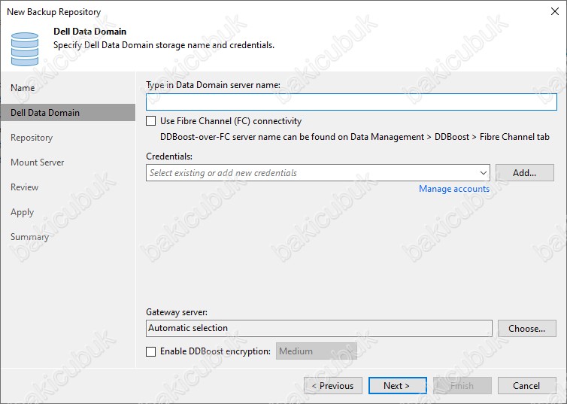Toggle Enable DDBoost encryption checkbox
The width and height of the screenshot is (567, 404).
[x=151, y=351]
